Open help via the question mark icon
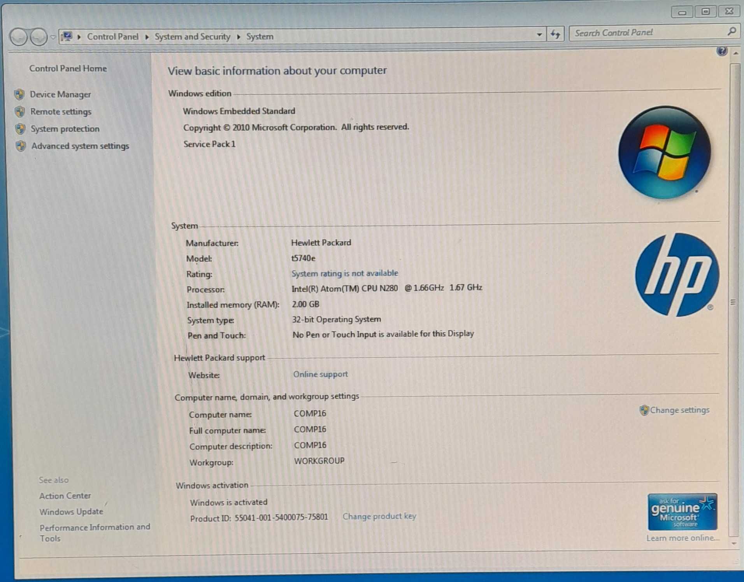This screenshot has width=744, height=582. (x=721, y=51)
